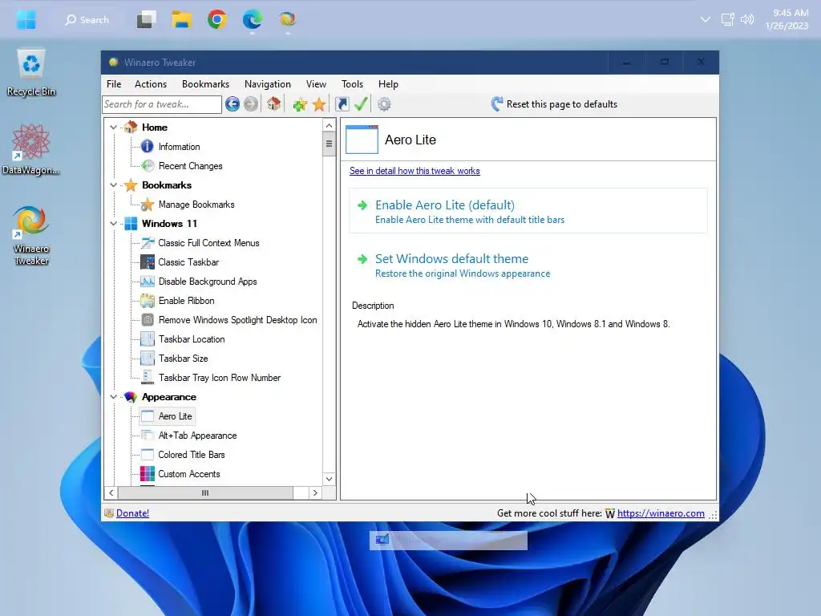Click the create shortcut toolbar icon

(x=342, y=104)
